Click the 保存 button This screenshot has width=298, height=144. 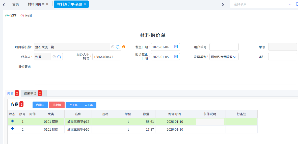coord(11,16)
